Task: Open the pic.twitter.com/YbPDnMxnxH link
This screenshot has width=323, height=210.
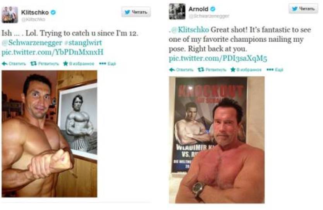Action: (53, 52)
